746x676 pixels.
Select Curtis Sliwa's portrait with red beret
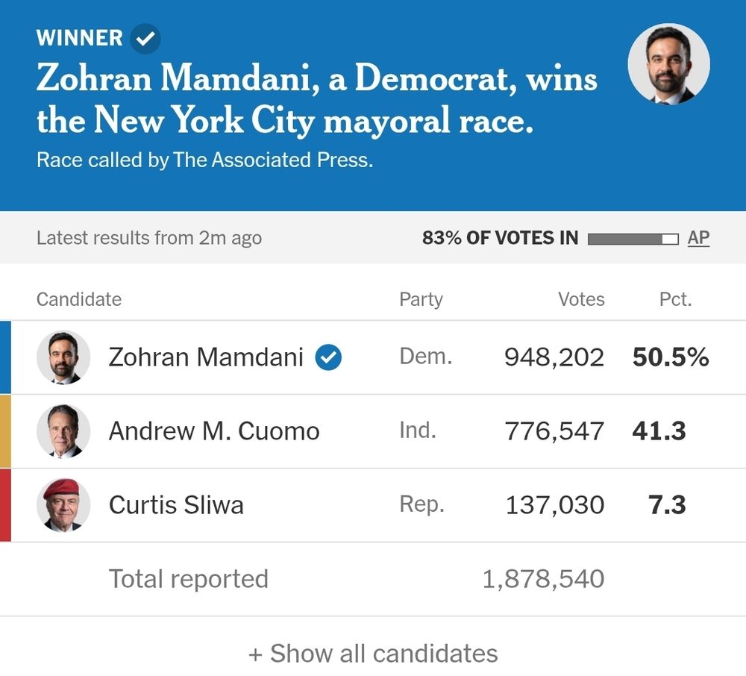[63, 504]
